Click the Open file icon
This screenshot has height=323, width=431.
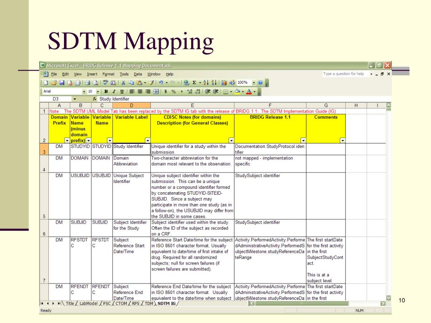click(x=54, y=83)
